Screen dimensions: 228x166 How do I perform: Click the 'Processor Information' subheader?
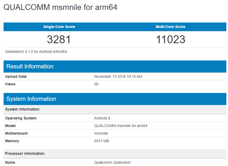point(115,154)
